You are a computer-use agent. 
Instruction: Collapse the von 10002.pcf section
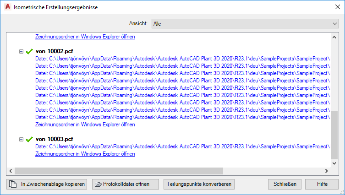[21, 51]
